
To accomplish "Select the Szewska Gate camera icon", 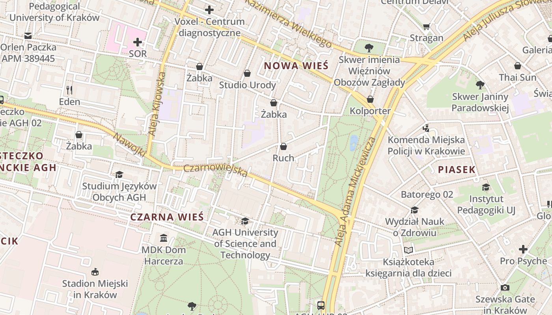I will click(x=505, y=288).
